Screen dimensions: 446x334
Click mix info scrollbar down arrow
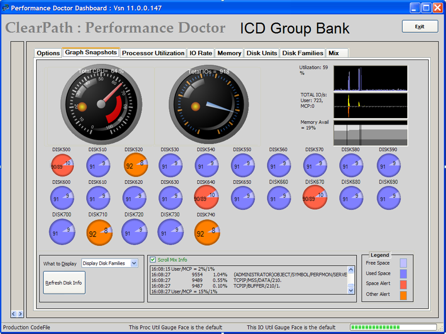pyautogui.click(x=351, y=290)
